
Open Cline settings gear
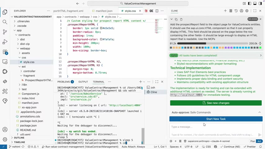click(247, 11)
